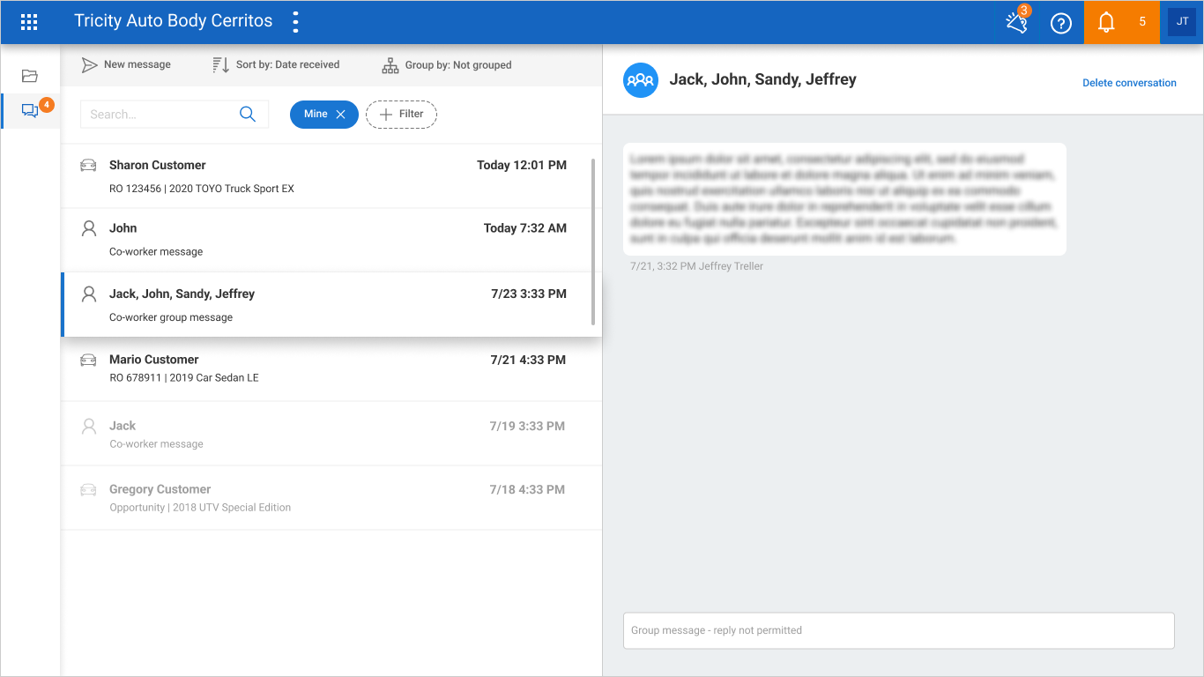The width and height of the screenshot is (1204, 677).
Task: Click the 7/21 4:33 PM timestamp
Action: 528,360
